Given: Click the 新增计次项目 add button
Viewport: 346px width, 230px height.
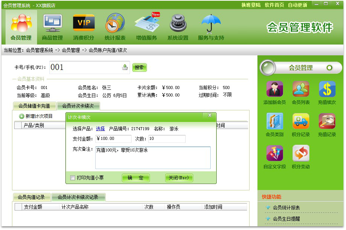Looking at the screenshot, I should [36, 116].
